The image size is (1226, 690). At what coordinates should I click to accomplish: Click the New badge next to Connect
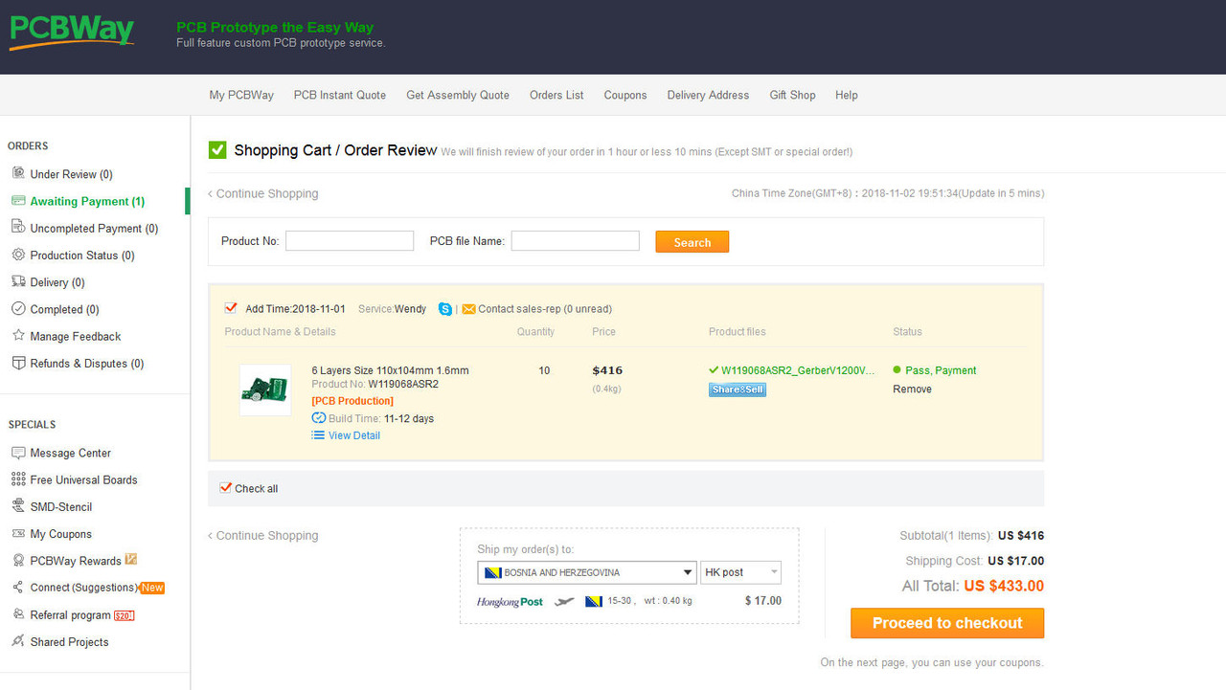pos(152,588)
